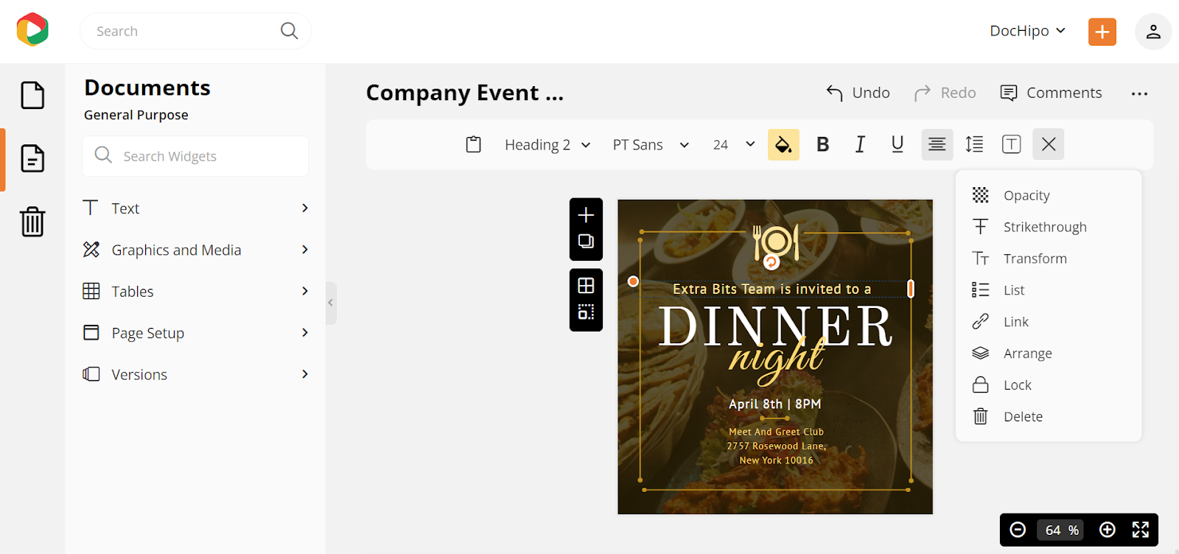Collapse the left sidebar panel handle
Viewport: 1179px width, 554px height.
[331, 303]
